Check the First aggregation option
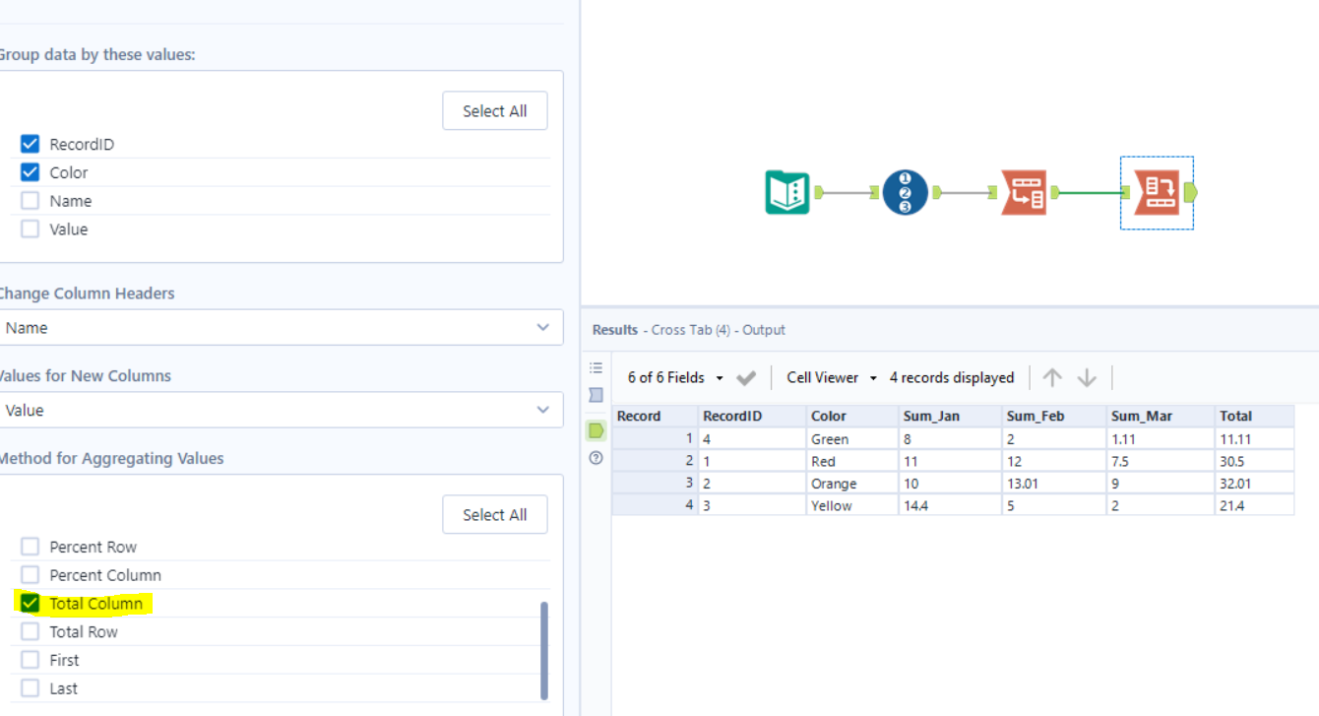Viewport: 1319px width, 716px height. [30, 659]
